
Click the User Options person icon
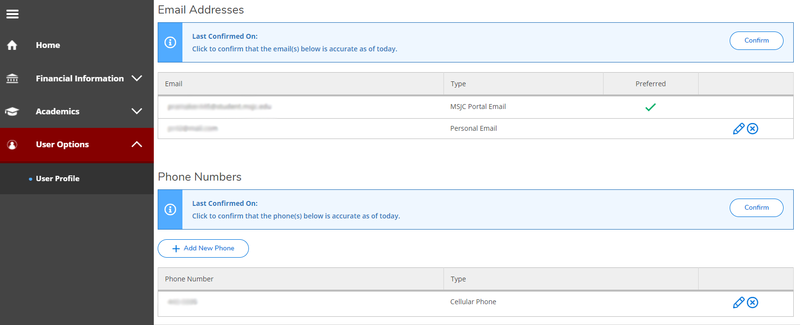click(12, 144)
